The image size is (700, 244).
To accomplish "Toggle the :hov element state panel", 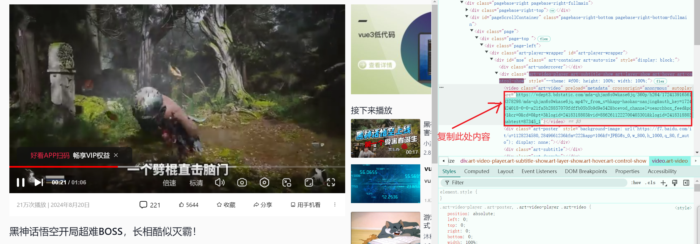I will coord(636,183).
